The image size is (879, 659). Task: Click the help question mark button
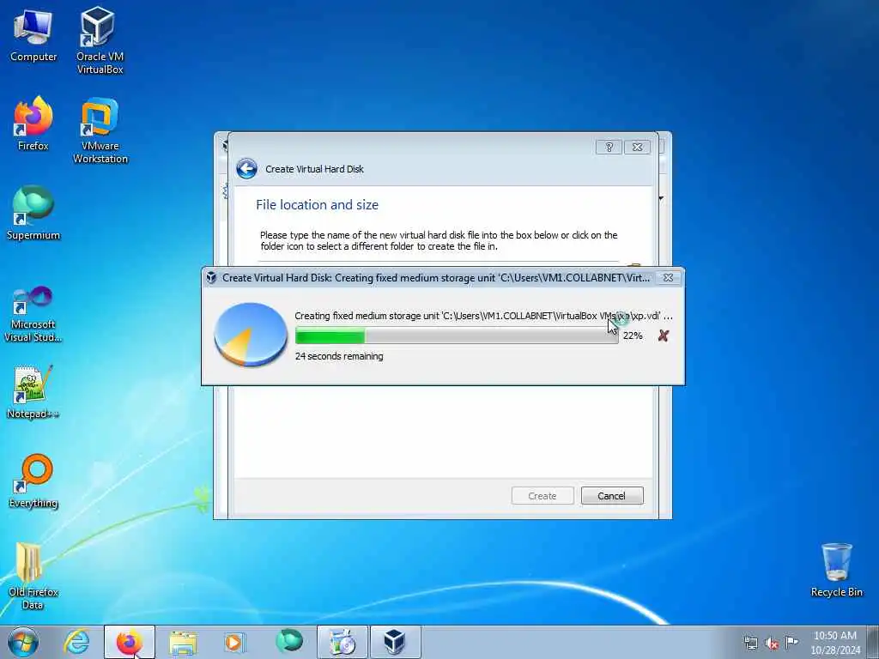(x=609, y=148)
